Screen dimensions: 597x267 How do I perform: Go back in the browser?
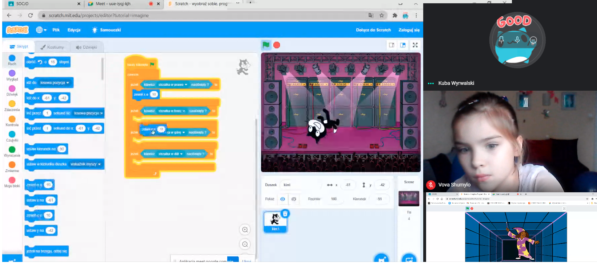(9, 15)
